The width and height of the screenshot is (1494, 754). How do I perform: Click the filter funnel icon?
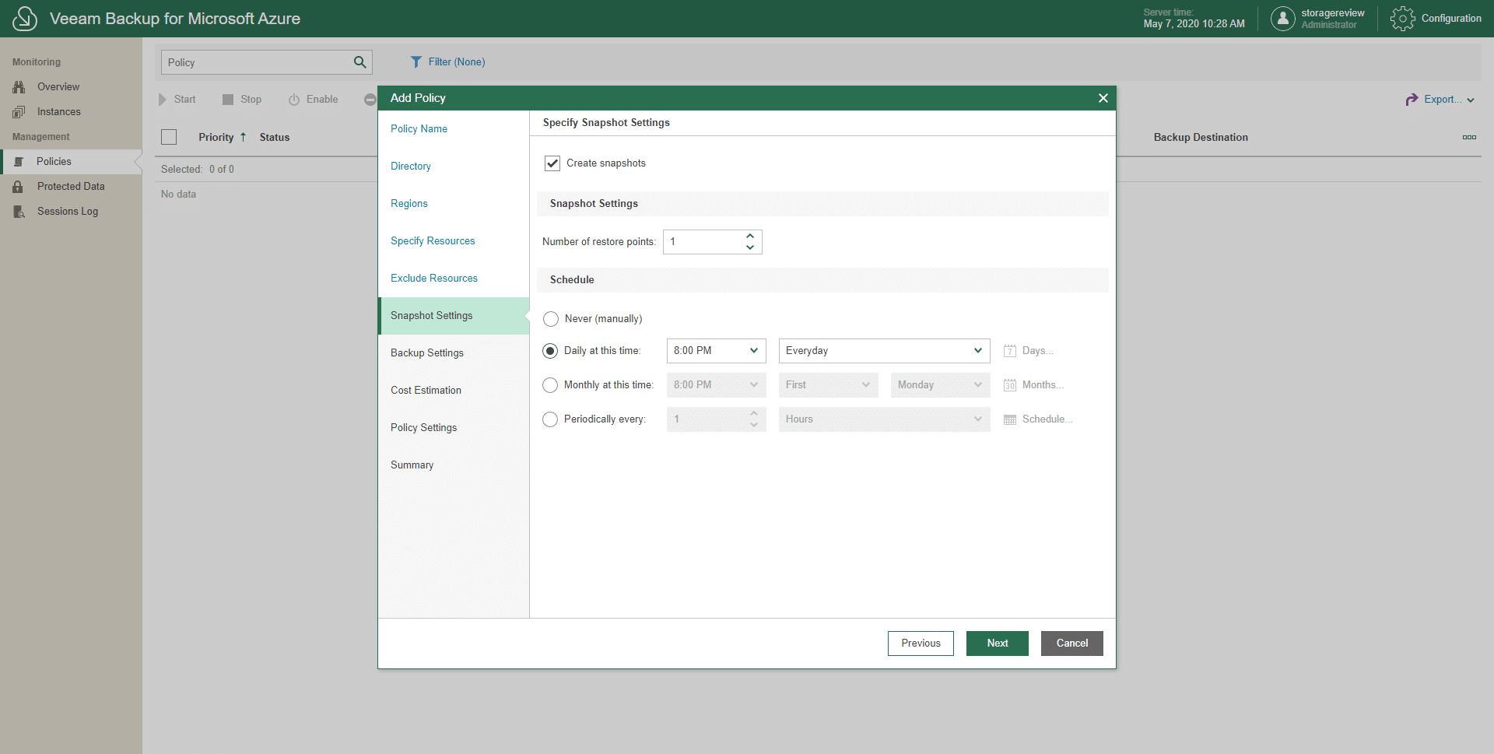[416, 62]
